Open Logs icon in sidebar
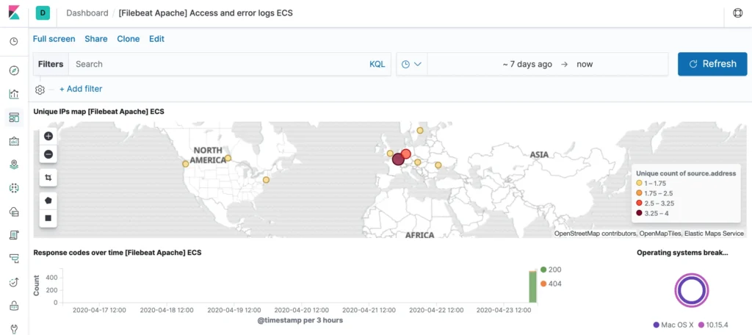The image size is (752, 335). tap(14, 235)
